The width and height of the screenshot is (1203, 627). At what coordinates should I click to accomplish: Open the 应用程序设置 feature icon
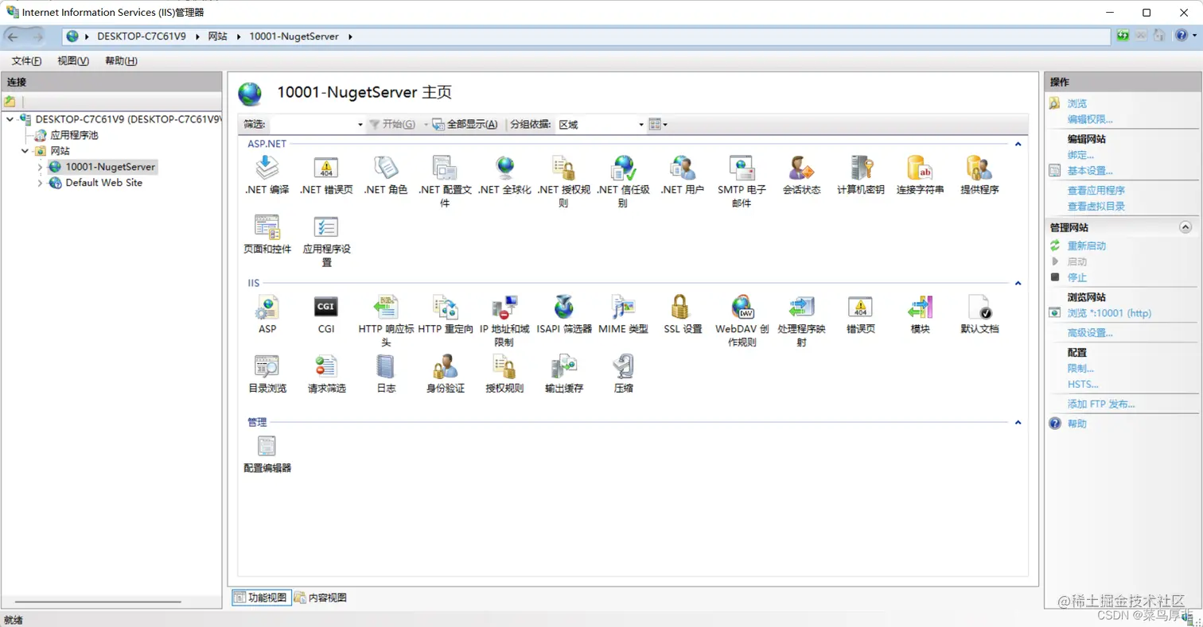(x=326, y=227)
